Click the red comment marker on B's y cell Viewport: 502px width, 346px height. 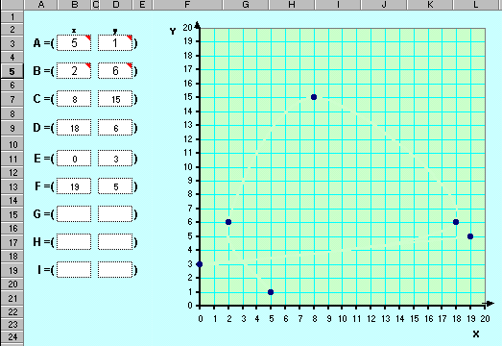[129, 65]
